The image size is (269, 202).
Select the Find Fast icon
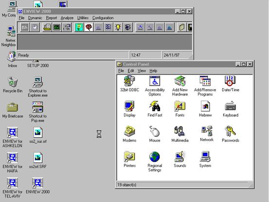(155, 109)
